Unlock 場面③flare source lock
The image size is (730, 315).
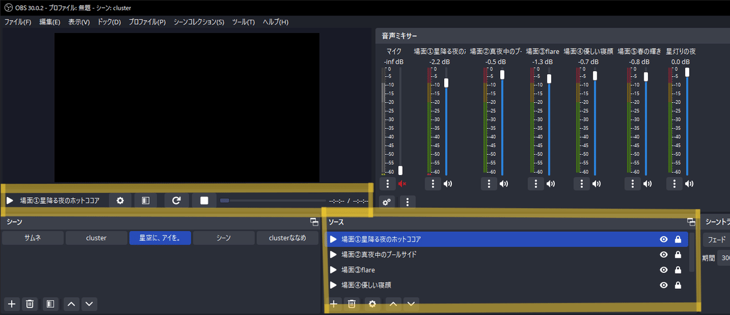678,269
